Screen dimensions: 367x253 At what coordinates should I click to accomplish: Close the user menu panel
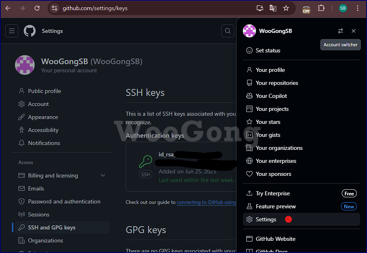tap(354, 31)
